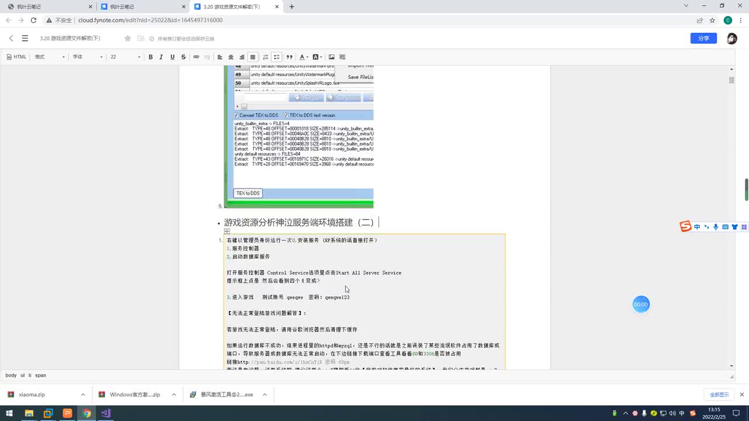Insert a block quote
The image size is (749, 421).
pyautogui.click(x=289, y=57)
